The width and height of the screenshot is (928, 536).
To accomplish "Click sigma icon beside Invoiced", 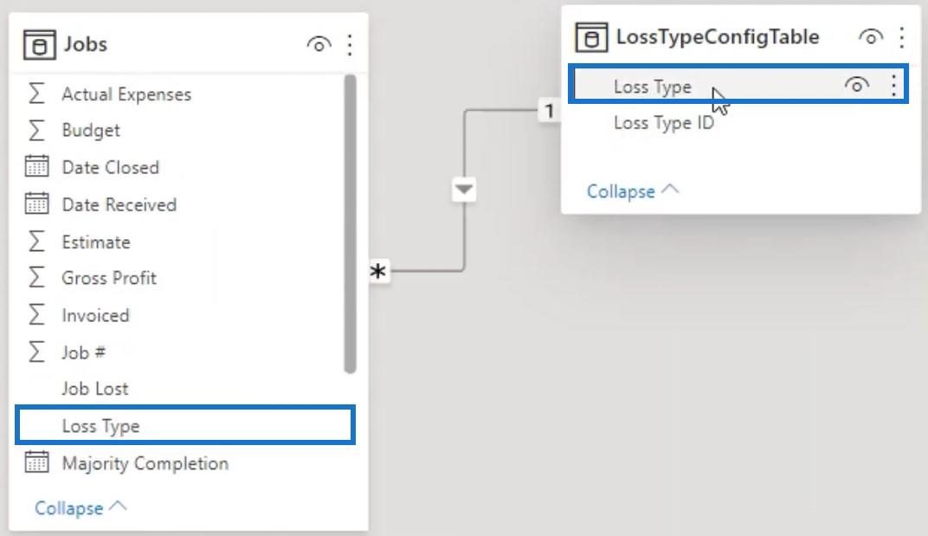I will (x=36, y=315).
